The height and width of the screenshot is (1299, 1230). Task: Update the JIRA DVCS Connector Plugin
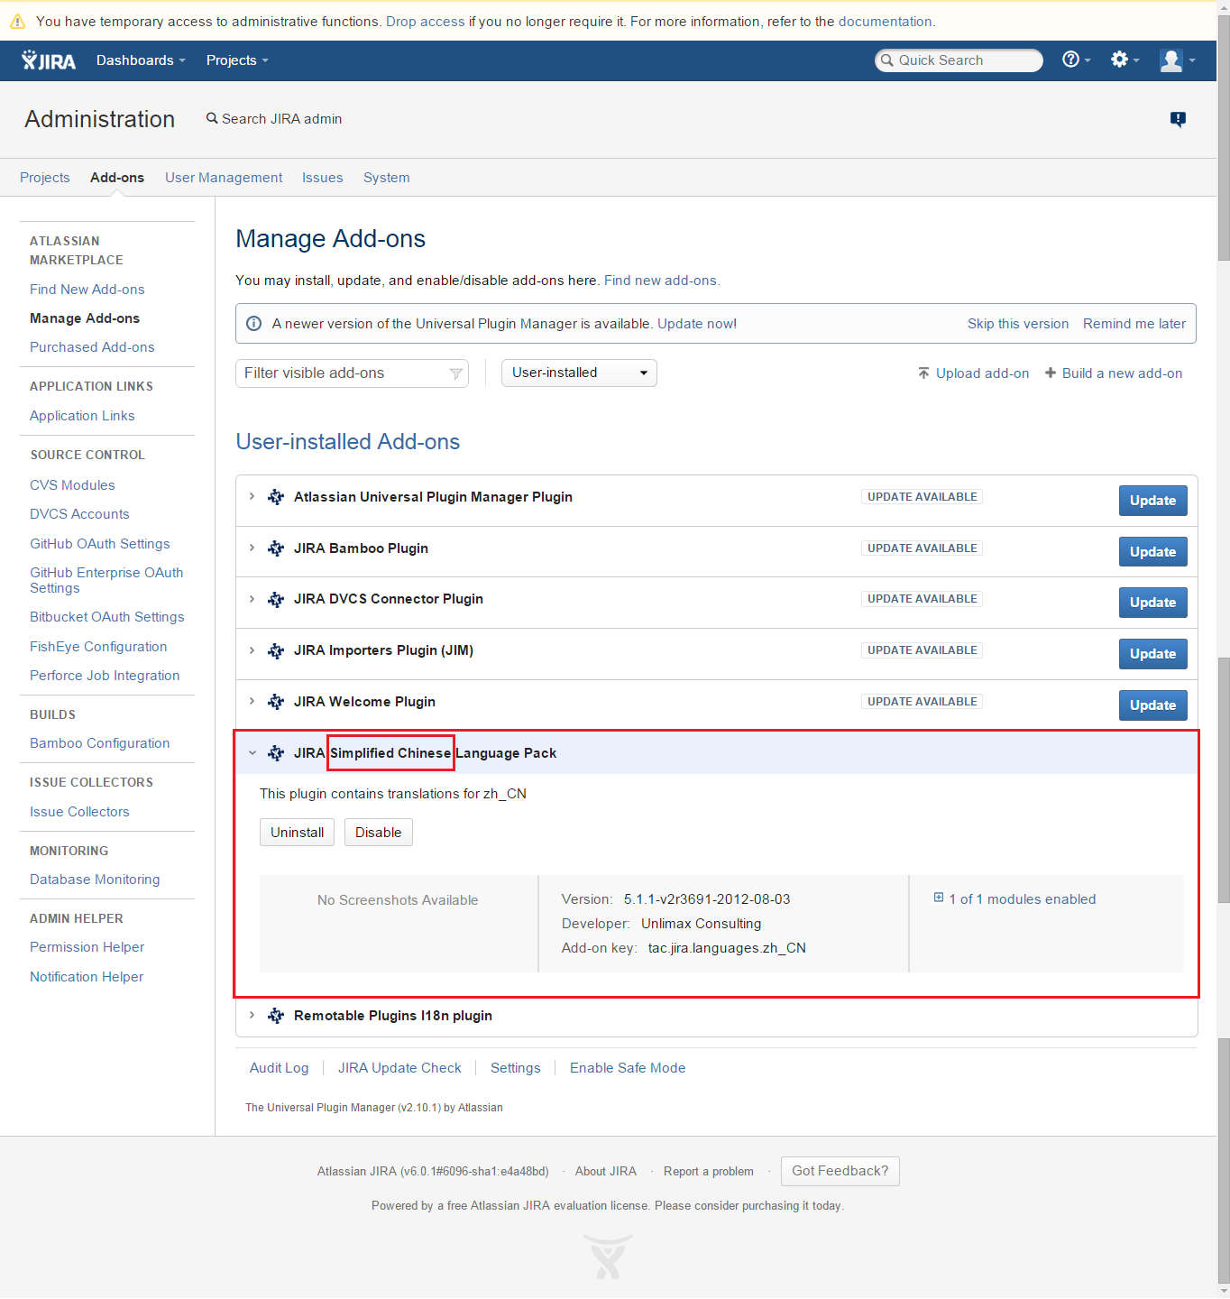pos(1152,603)
